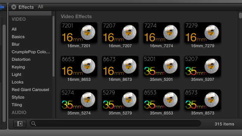Screen dimensions: 242x136
Task: Select the 16mm_7201 effect thumbnail
Action: tap(79, 32)
